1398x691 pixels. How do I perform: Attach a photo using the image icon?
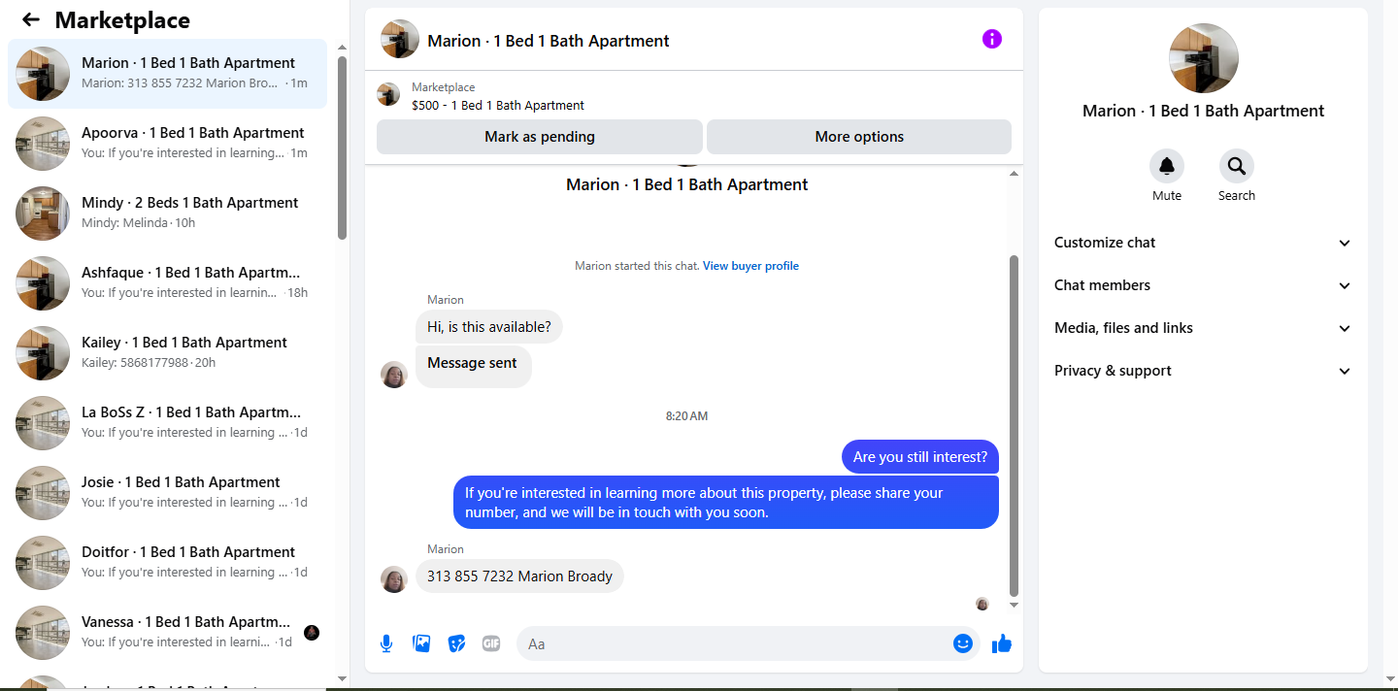(x=421, y=643)
